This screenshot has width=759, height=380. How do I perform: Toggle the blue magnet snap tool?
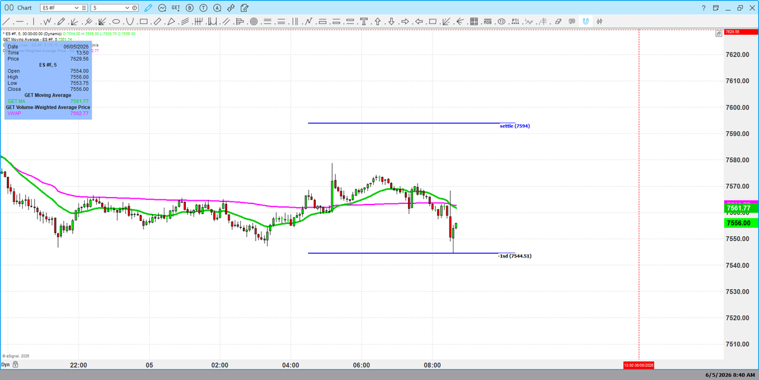586,21
